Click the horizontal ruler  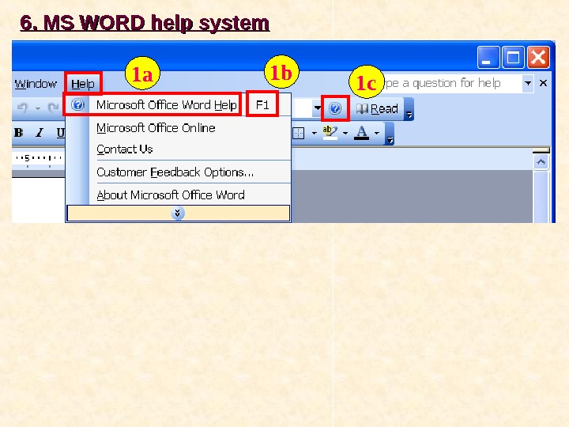[39, 160]
